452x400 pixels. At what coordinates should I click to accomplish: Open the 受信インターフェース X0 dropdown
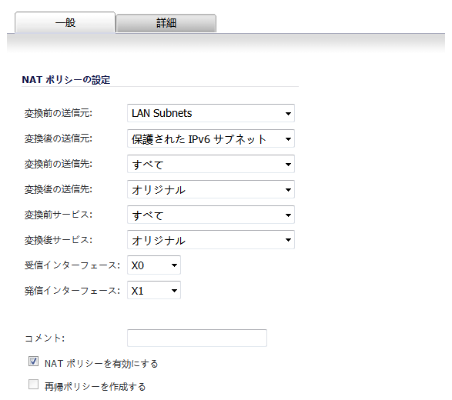point(154,265)
